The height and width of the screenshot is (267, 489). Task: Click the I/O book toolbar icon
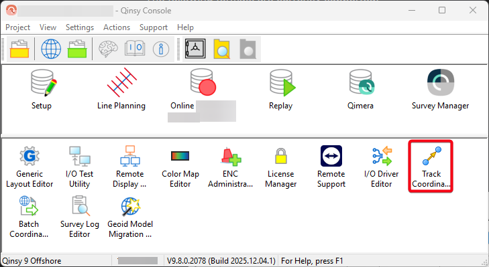coord(135,49)
